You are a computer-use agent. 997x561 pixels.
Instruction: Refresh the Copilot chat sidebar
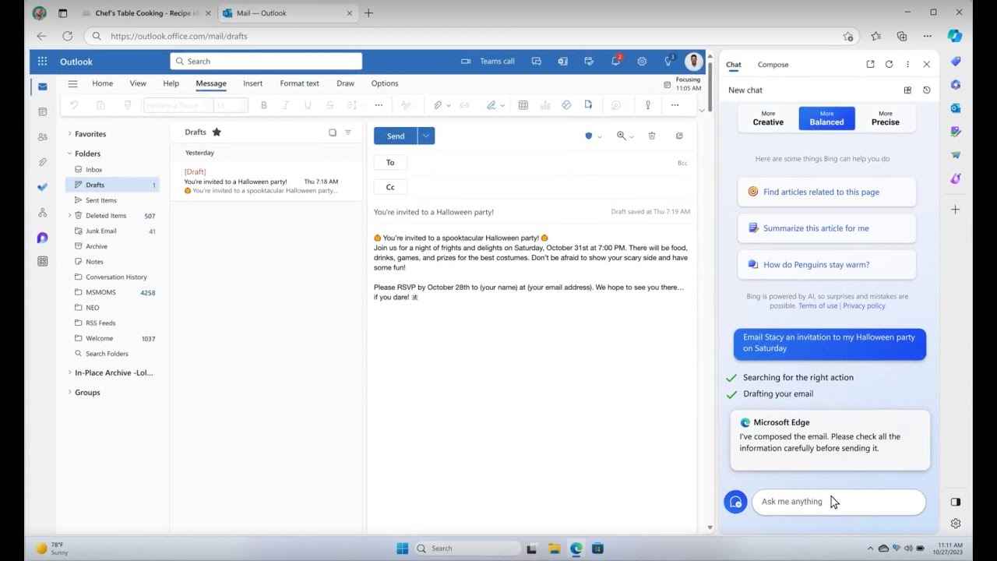[889, 65]
